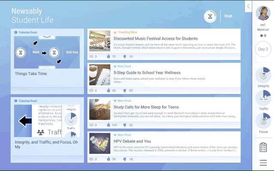Click the Newsably Student Life title
274x171 pixels.
pos(33,15)
